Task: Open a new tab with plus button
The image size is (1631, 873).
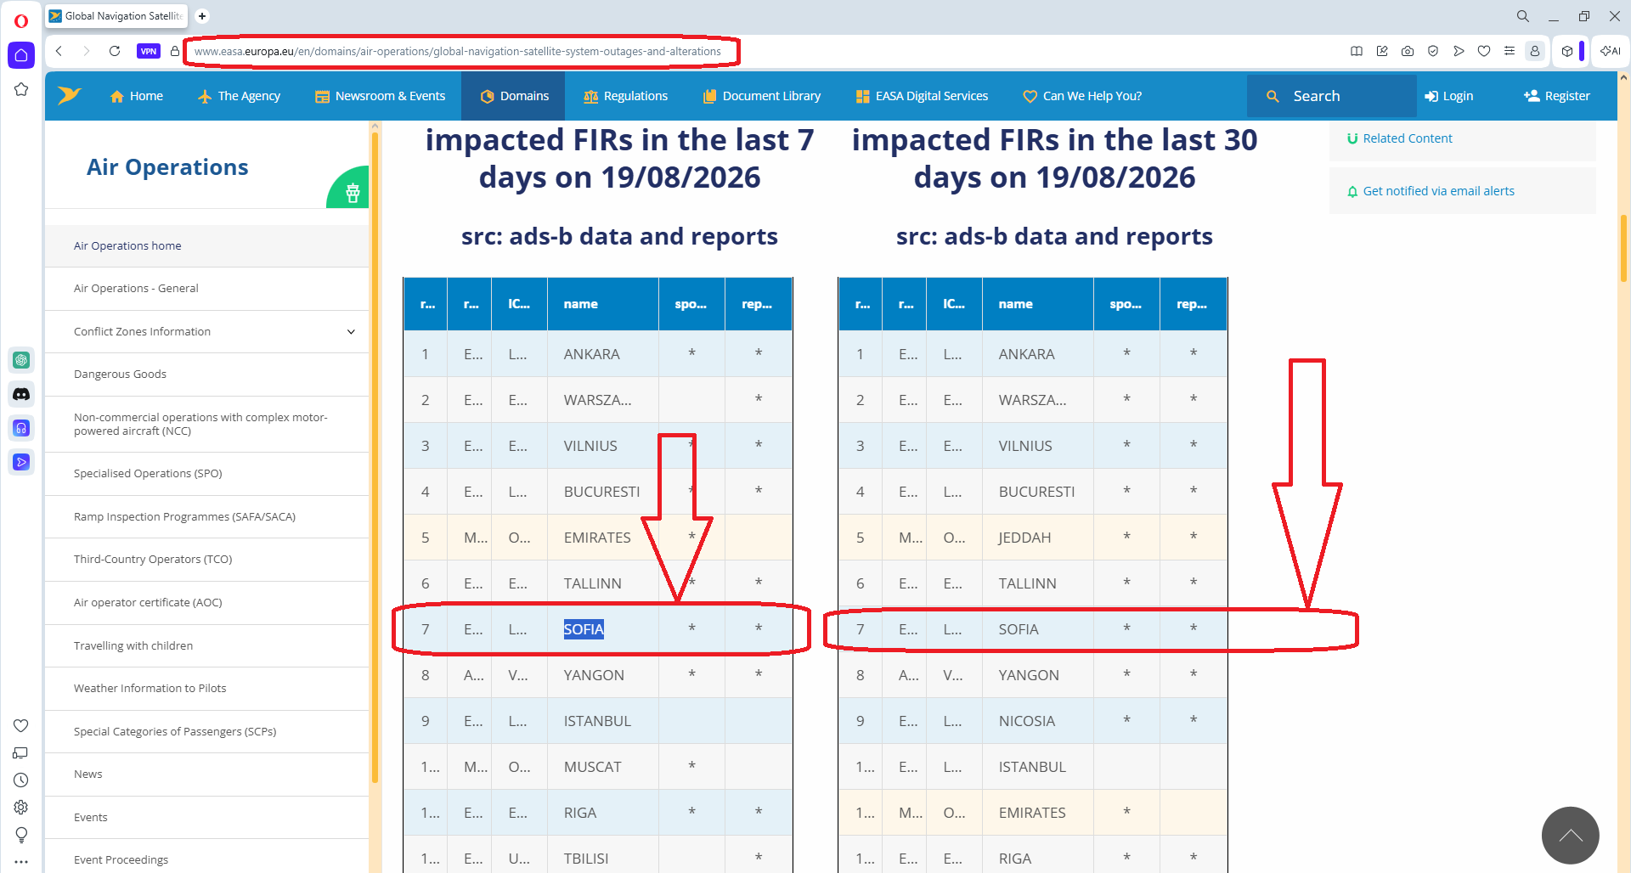Action: [202, 16]
